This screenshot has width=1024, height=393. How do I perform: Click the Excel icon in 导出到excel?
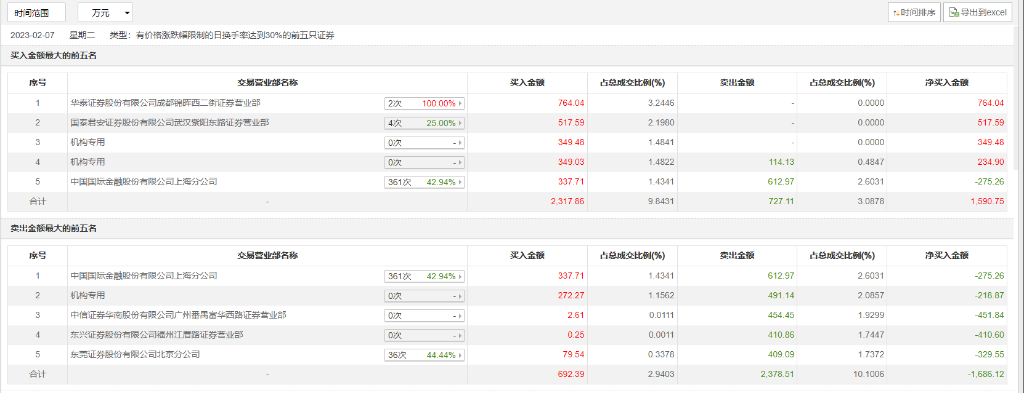tap(954, 12)
